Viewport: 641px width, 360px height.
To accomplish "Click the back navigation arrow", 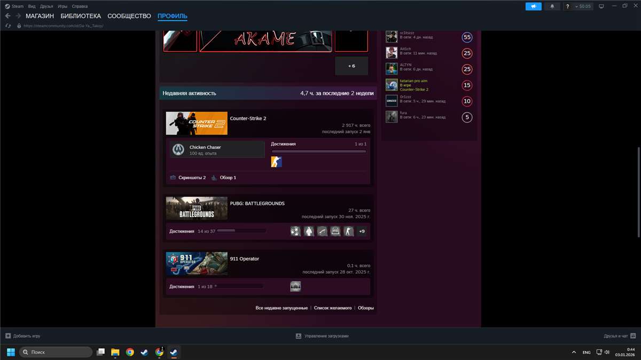I will pos(7,16).
